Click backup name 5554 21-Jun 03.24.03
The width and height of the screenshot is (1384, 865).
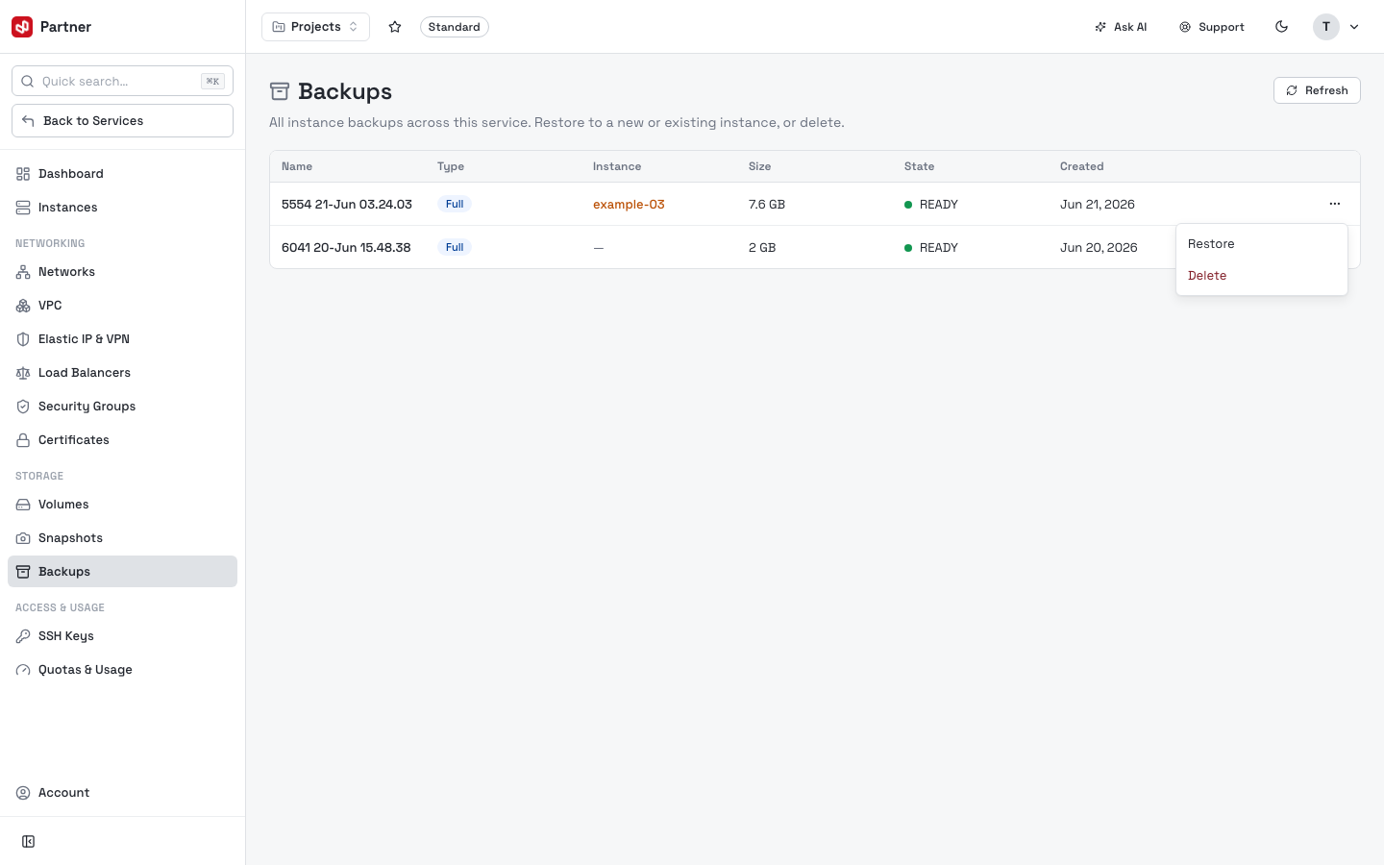click(347, 205)
